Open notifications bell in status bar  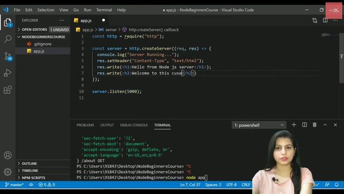click(336, 185)
